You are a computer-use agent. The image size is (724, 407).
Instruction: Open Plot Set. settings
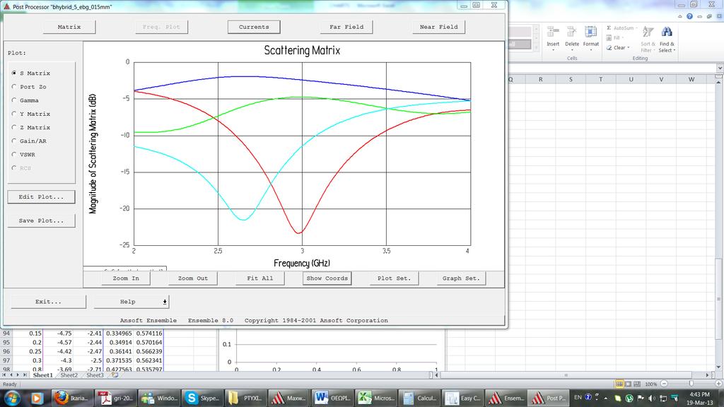(x=394, y=278)
